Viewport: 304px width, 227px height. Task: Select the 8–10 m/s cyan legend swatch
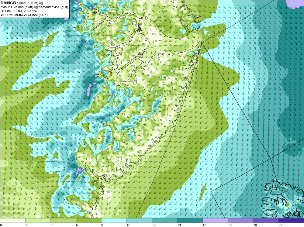[x=114, y=221]
